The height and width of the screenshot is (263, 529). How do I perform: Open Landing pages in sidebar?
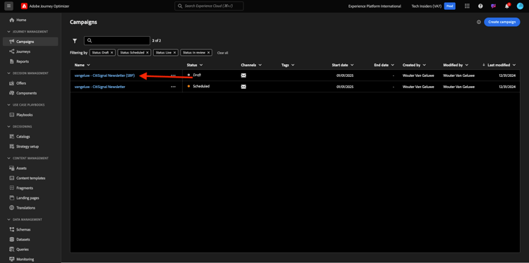(x=30, y=198)
